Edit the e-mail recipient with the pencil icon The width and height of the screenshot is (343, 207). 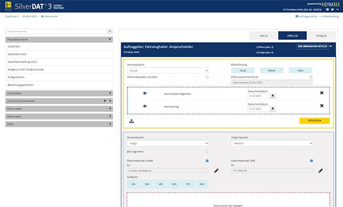coord(216,170)
